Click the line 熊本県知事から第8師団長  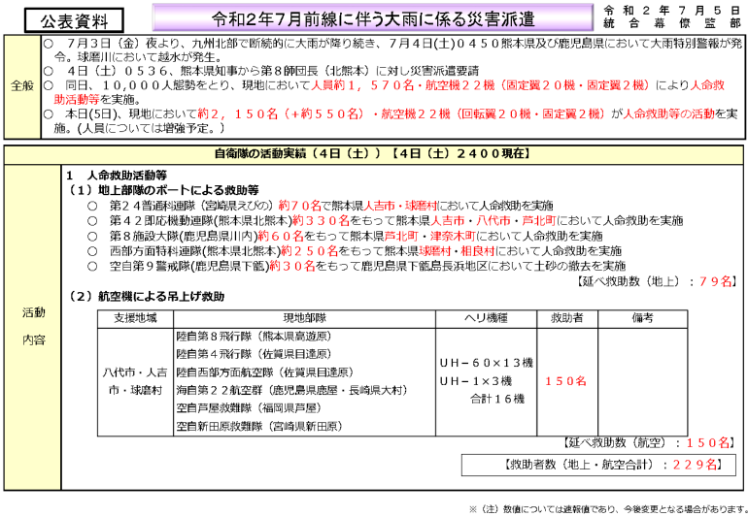pyautogui.click(x=261, y=72)
